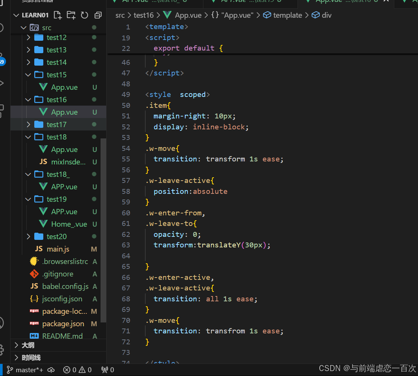Click test16 in the breadcrumb path
This screenshot has height=376, width=418.
click(143, 15)
